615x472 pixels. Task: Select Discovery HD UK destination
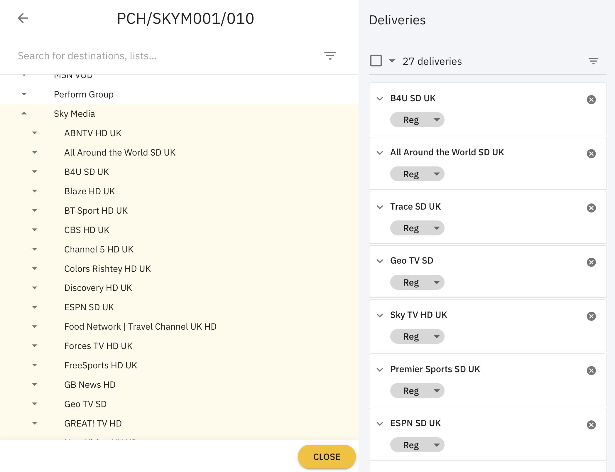[98, 288]
